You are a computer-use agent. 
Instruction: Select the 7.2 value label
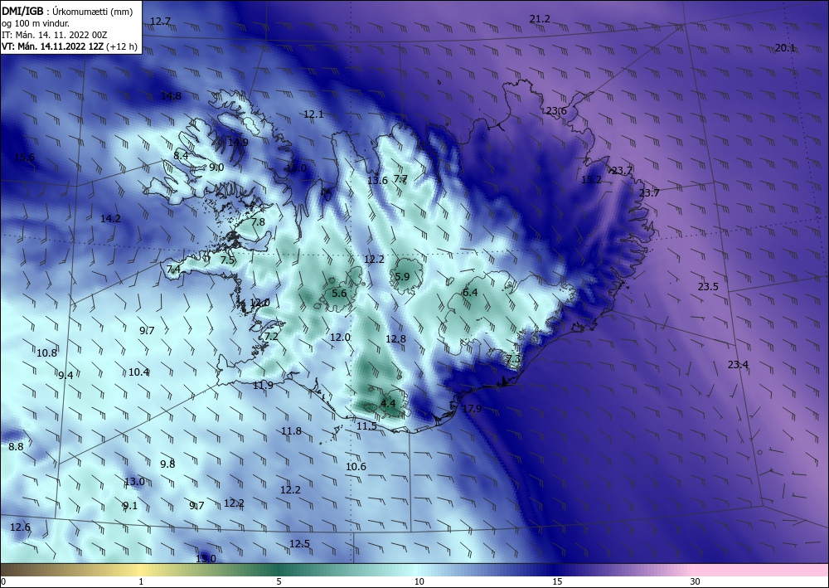tap(271, 337)
